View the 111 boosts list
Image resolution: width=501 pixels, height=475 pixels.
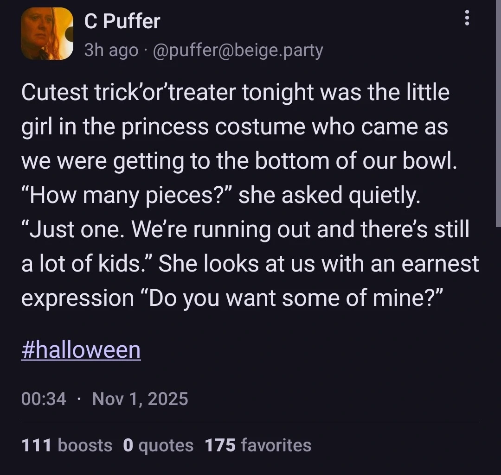click(67, 445)
